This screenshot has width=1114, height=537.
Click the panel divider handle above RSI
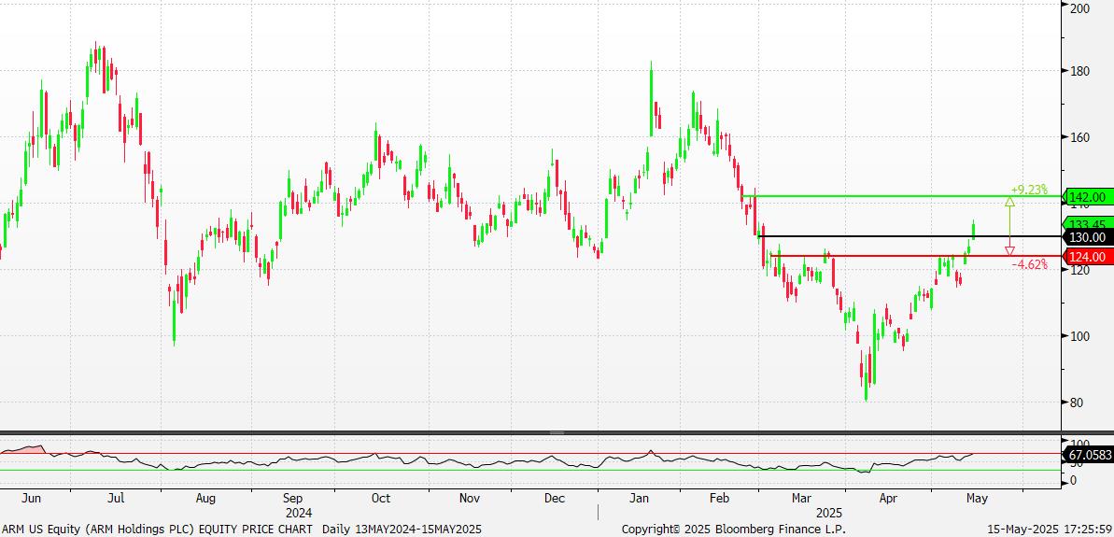[557, 432]
